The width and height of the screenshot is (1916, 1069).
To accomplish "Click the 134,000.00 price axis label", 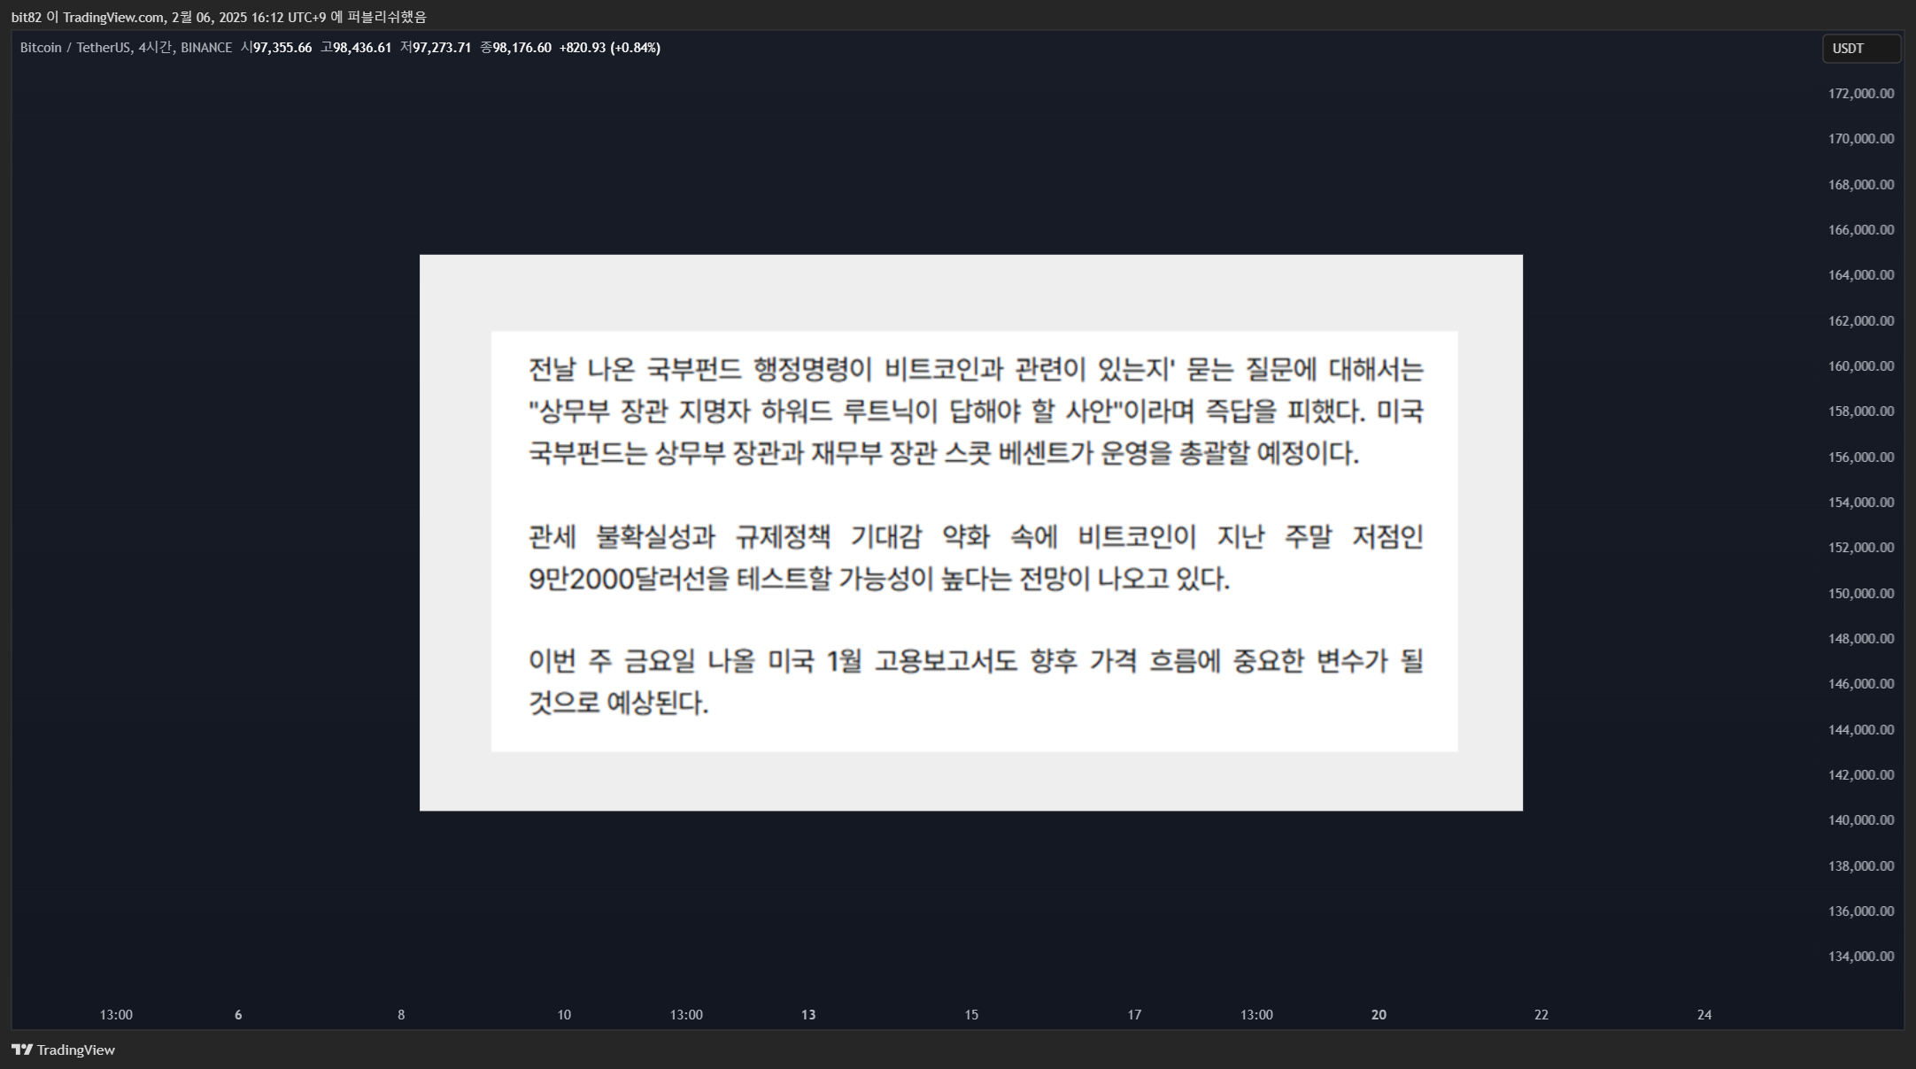I will pyautogui.click(x=1861, y=957).
